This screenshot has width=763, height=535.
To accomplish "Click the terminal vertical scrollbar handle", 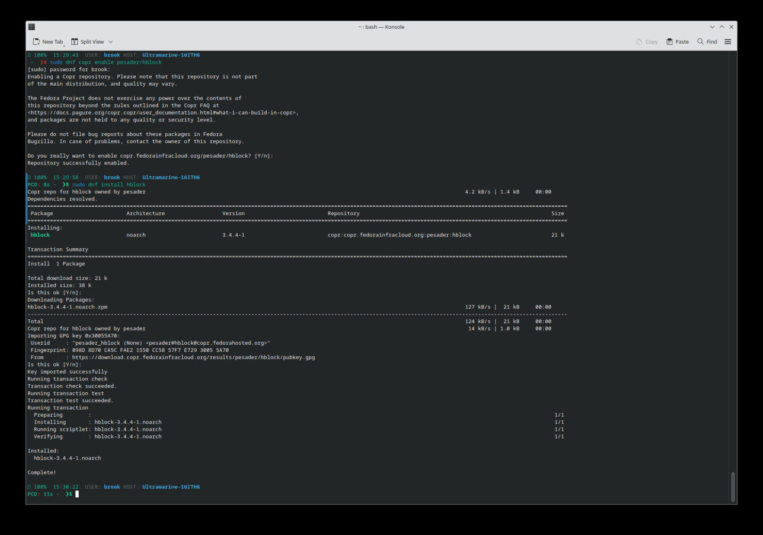I will click(x=733, y=487).
